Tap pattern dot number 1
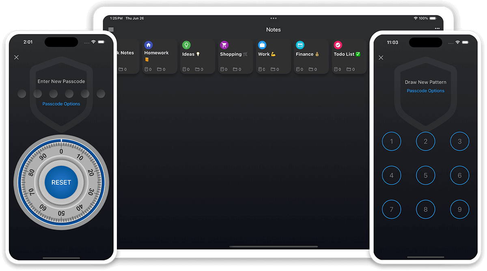 (x=392, y=141)
